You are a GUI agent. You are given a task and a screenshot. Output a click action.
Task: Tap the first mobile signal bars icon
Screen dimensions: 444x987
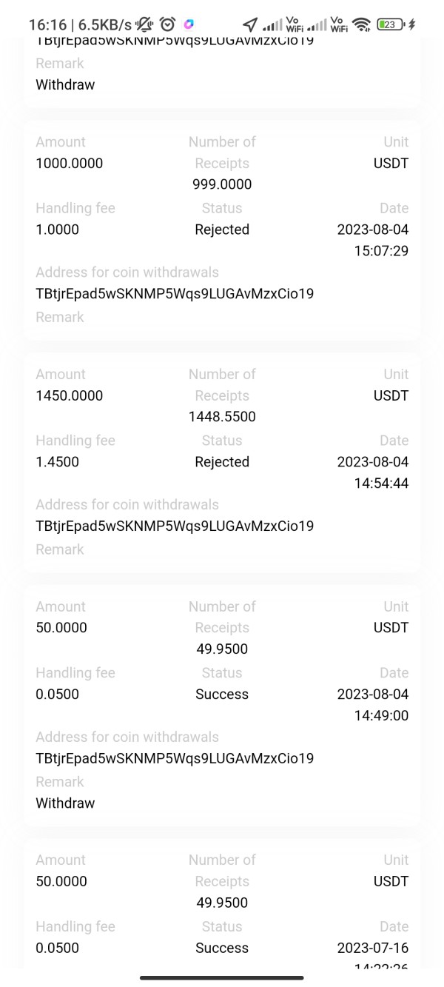coord(272,25)
